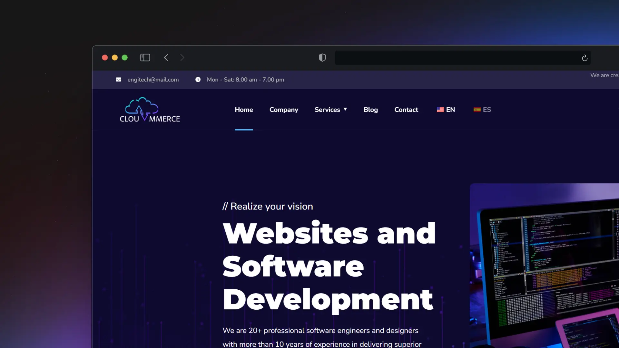The image size is (619, 348).
Task: Open the Company menu item
Action: coord(284,110)
